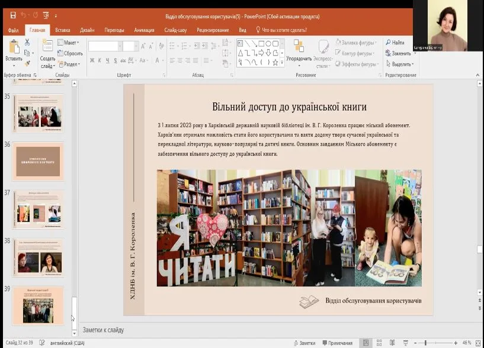Open the Дизайн ribbon tab

click(x=87, y=30)
